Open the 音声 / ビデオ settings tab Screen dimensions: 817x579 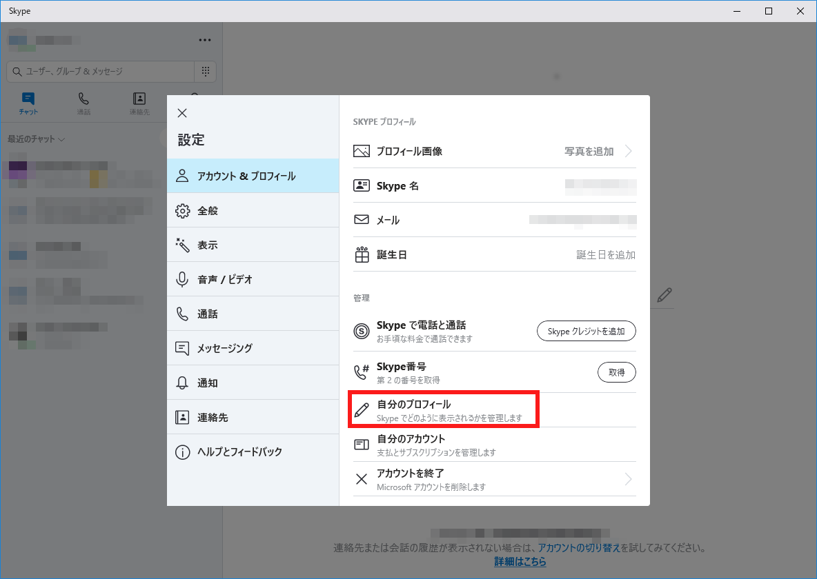point(253,279)
